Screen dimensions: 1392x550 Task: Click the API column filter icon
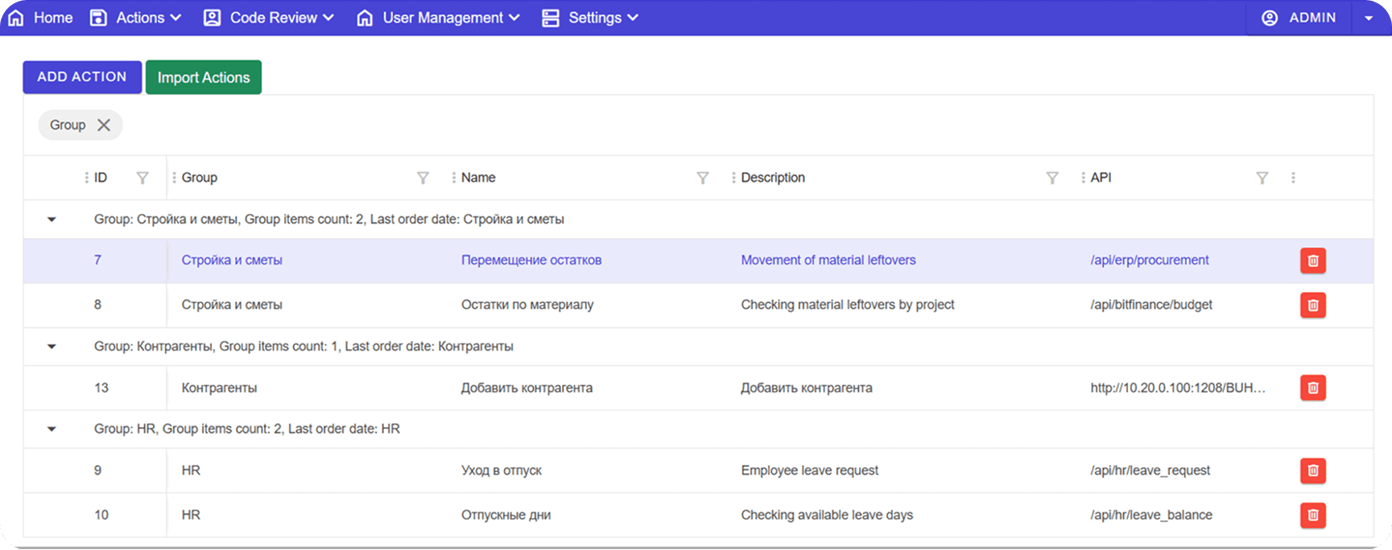(x=1262, y=178)
